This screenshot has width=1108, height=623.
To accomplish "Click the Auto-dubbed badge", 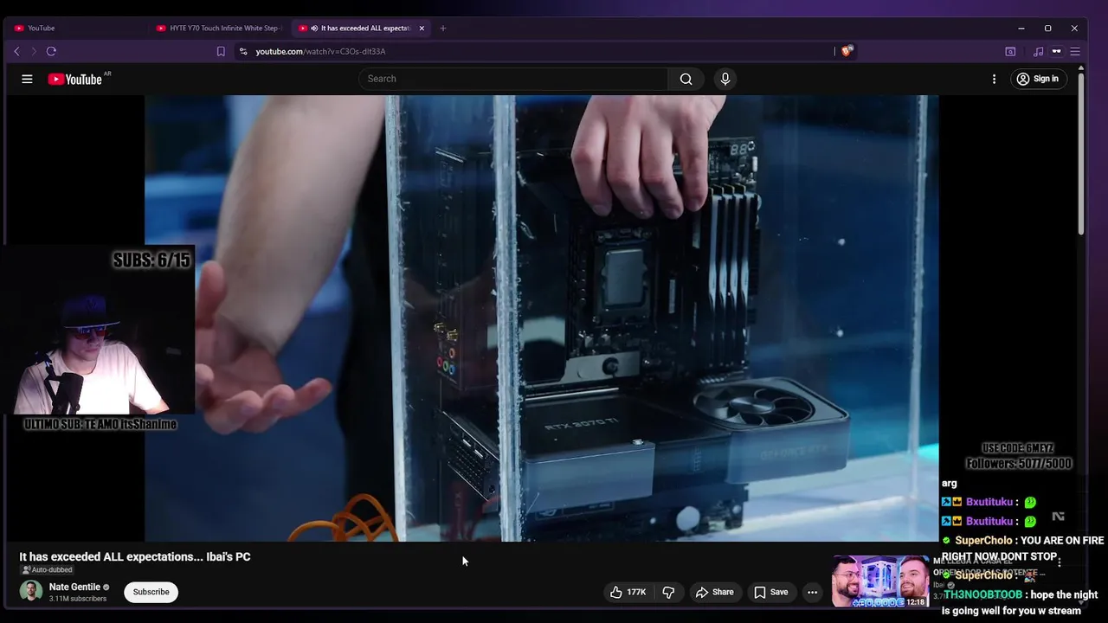I will tap(47, 570).
